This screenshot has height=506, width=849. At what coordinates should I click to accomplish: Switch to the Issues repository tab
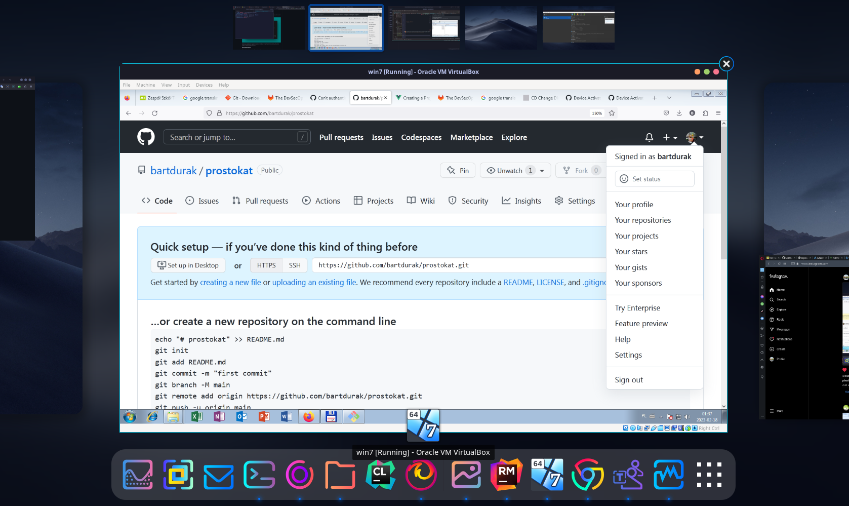pyautogui.click(x=202, y=201)
